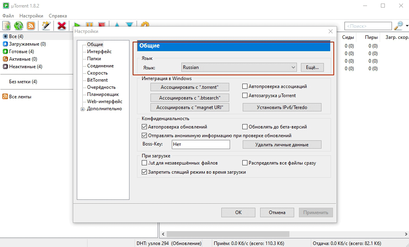Click the Add Torrent toolbar icon
Image resolution: width=409 pixels, height=247 pixels.
pyautogui.click(x=6, y=26)
